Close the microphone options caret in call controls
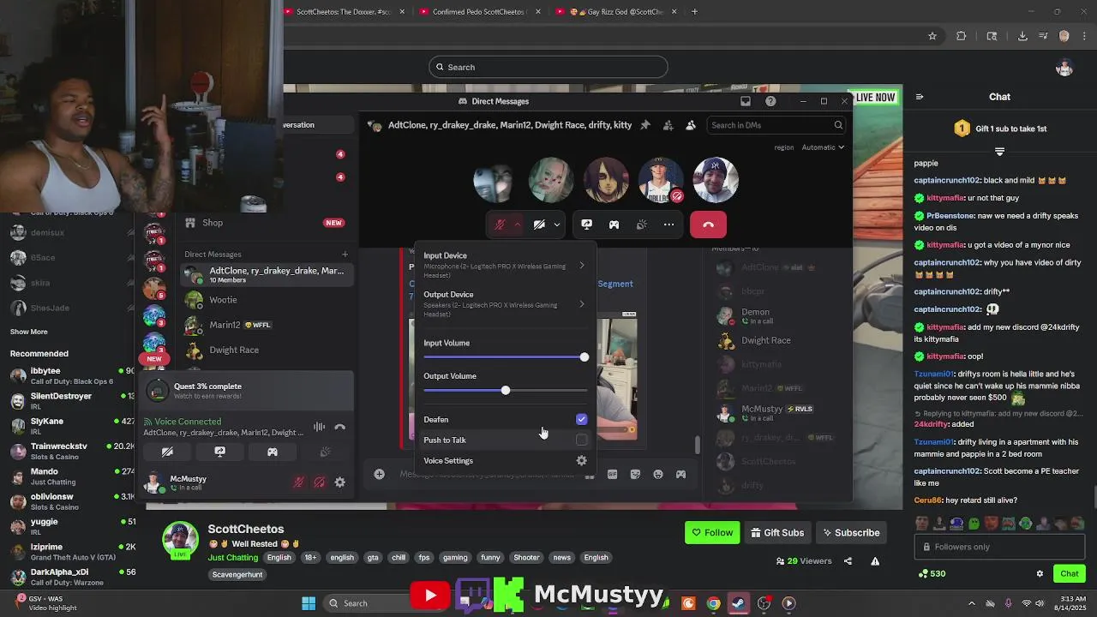Screen dimensions: 1097x617 point(518,225)
